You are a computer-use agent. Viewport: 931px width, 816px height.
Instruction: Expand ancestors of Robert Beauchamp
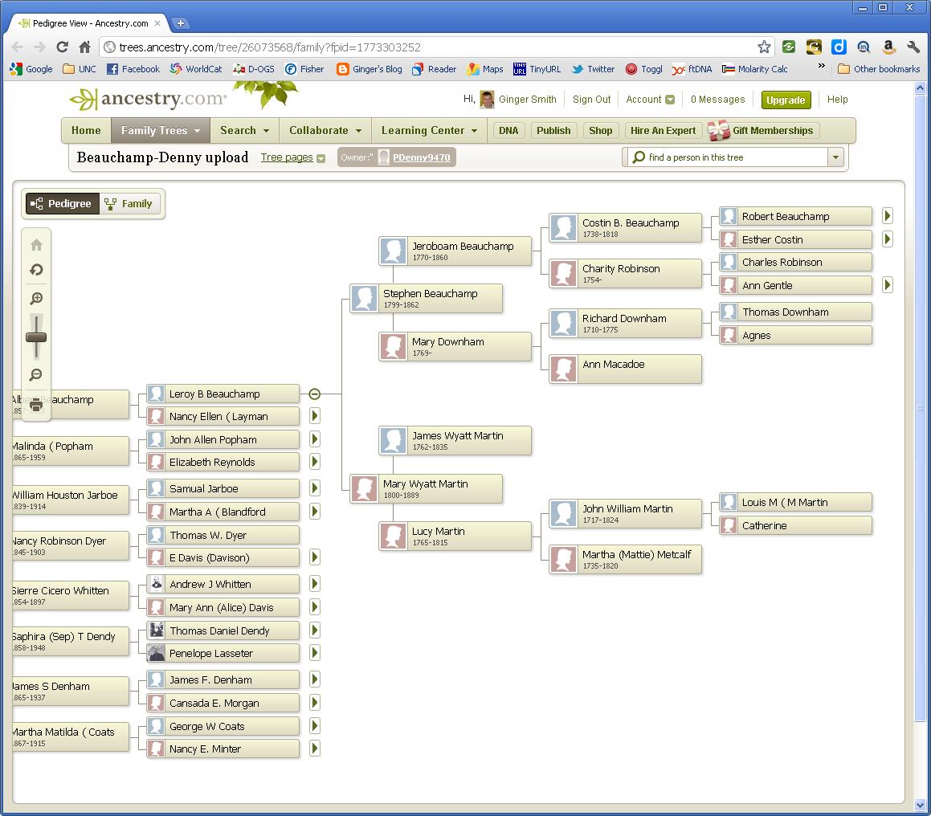tap(887, 215)
